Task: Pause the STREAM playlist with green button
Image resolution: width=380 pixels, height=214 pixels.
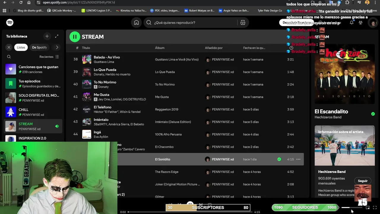Action: [75, 37]
